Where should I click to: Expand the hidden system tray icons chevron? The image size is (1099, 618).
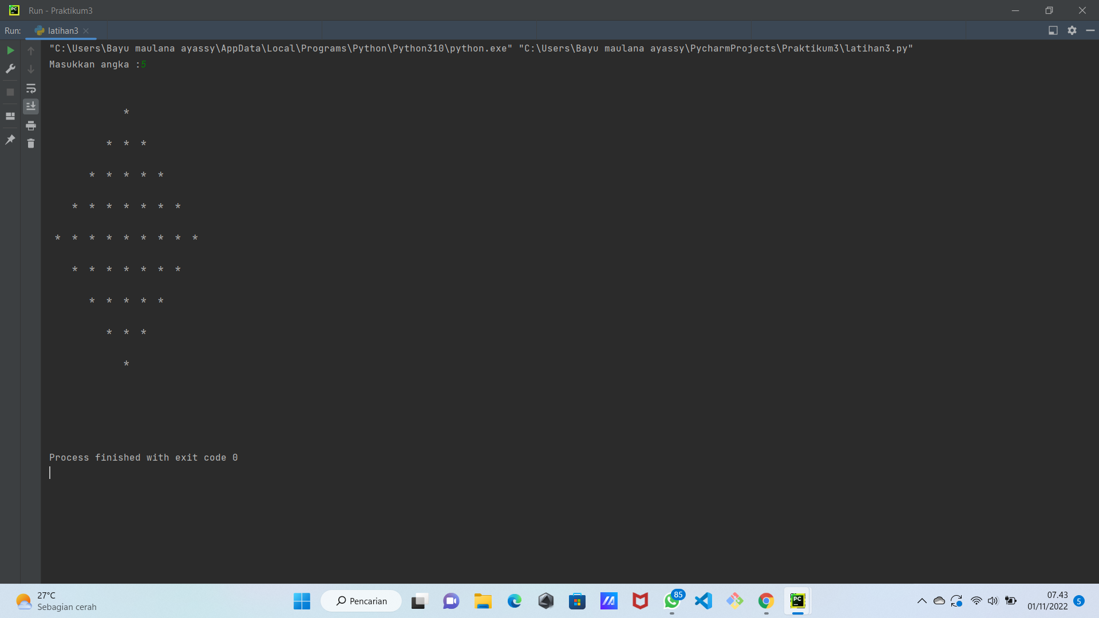[922, 601]
